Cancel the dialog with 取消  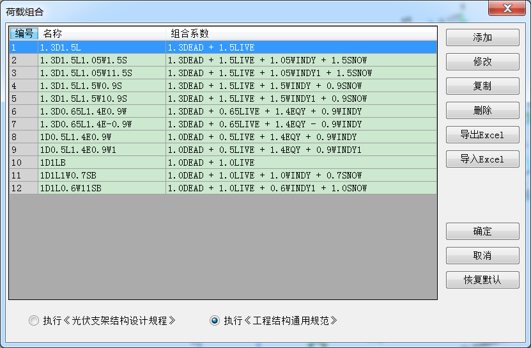(x=482, y=256)
